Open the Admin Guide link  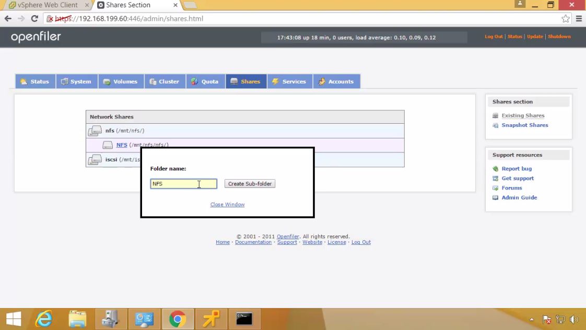click(x=519, y=197)
